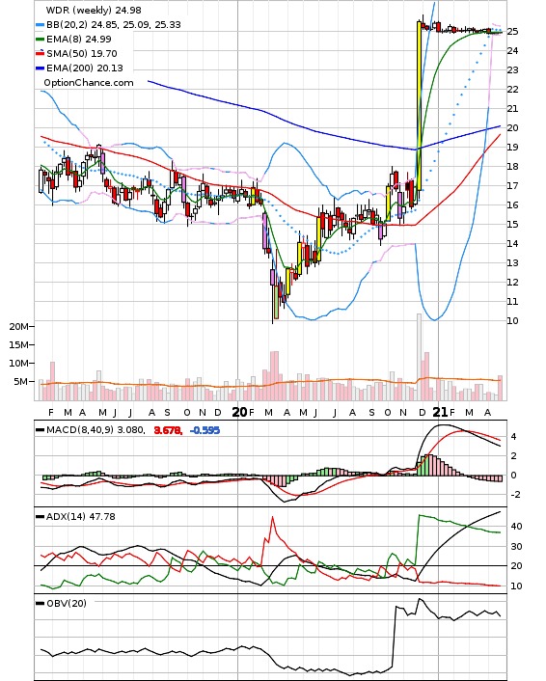The height and width of the screenshot is (681, 546).
Task: Select the SMA(50) 19.70 legend label
Action: (82, 53)
